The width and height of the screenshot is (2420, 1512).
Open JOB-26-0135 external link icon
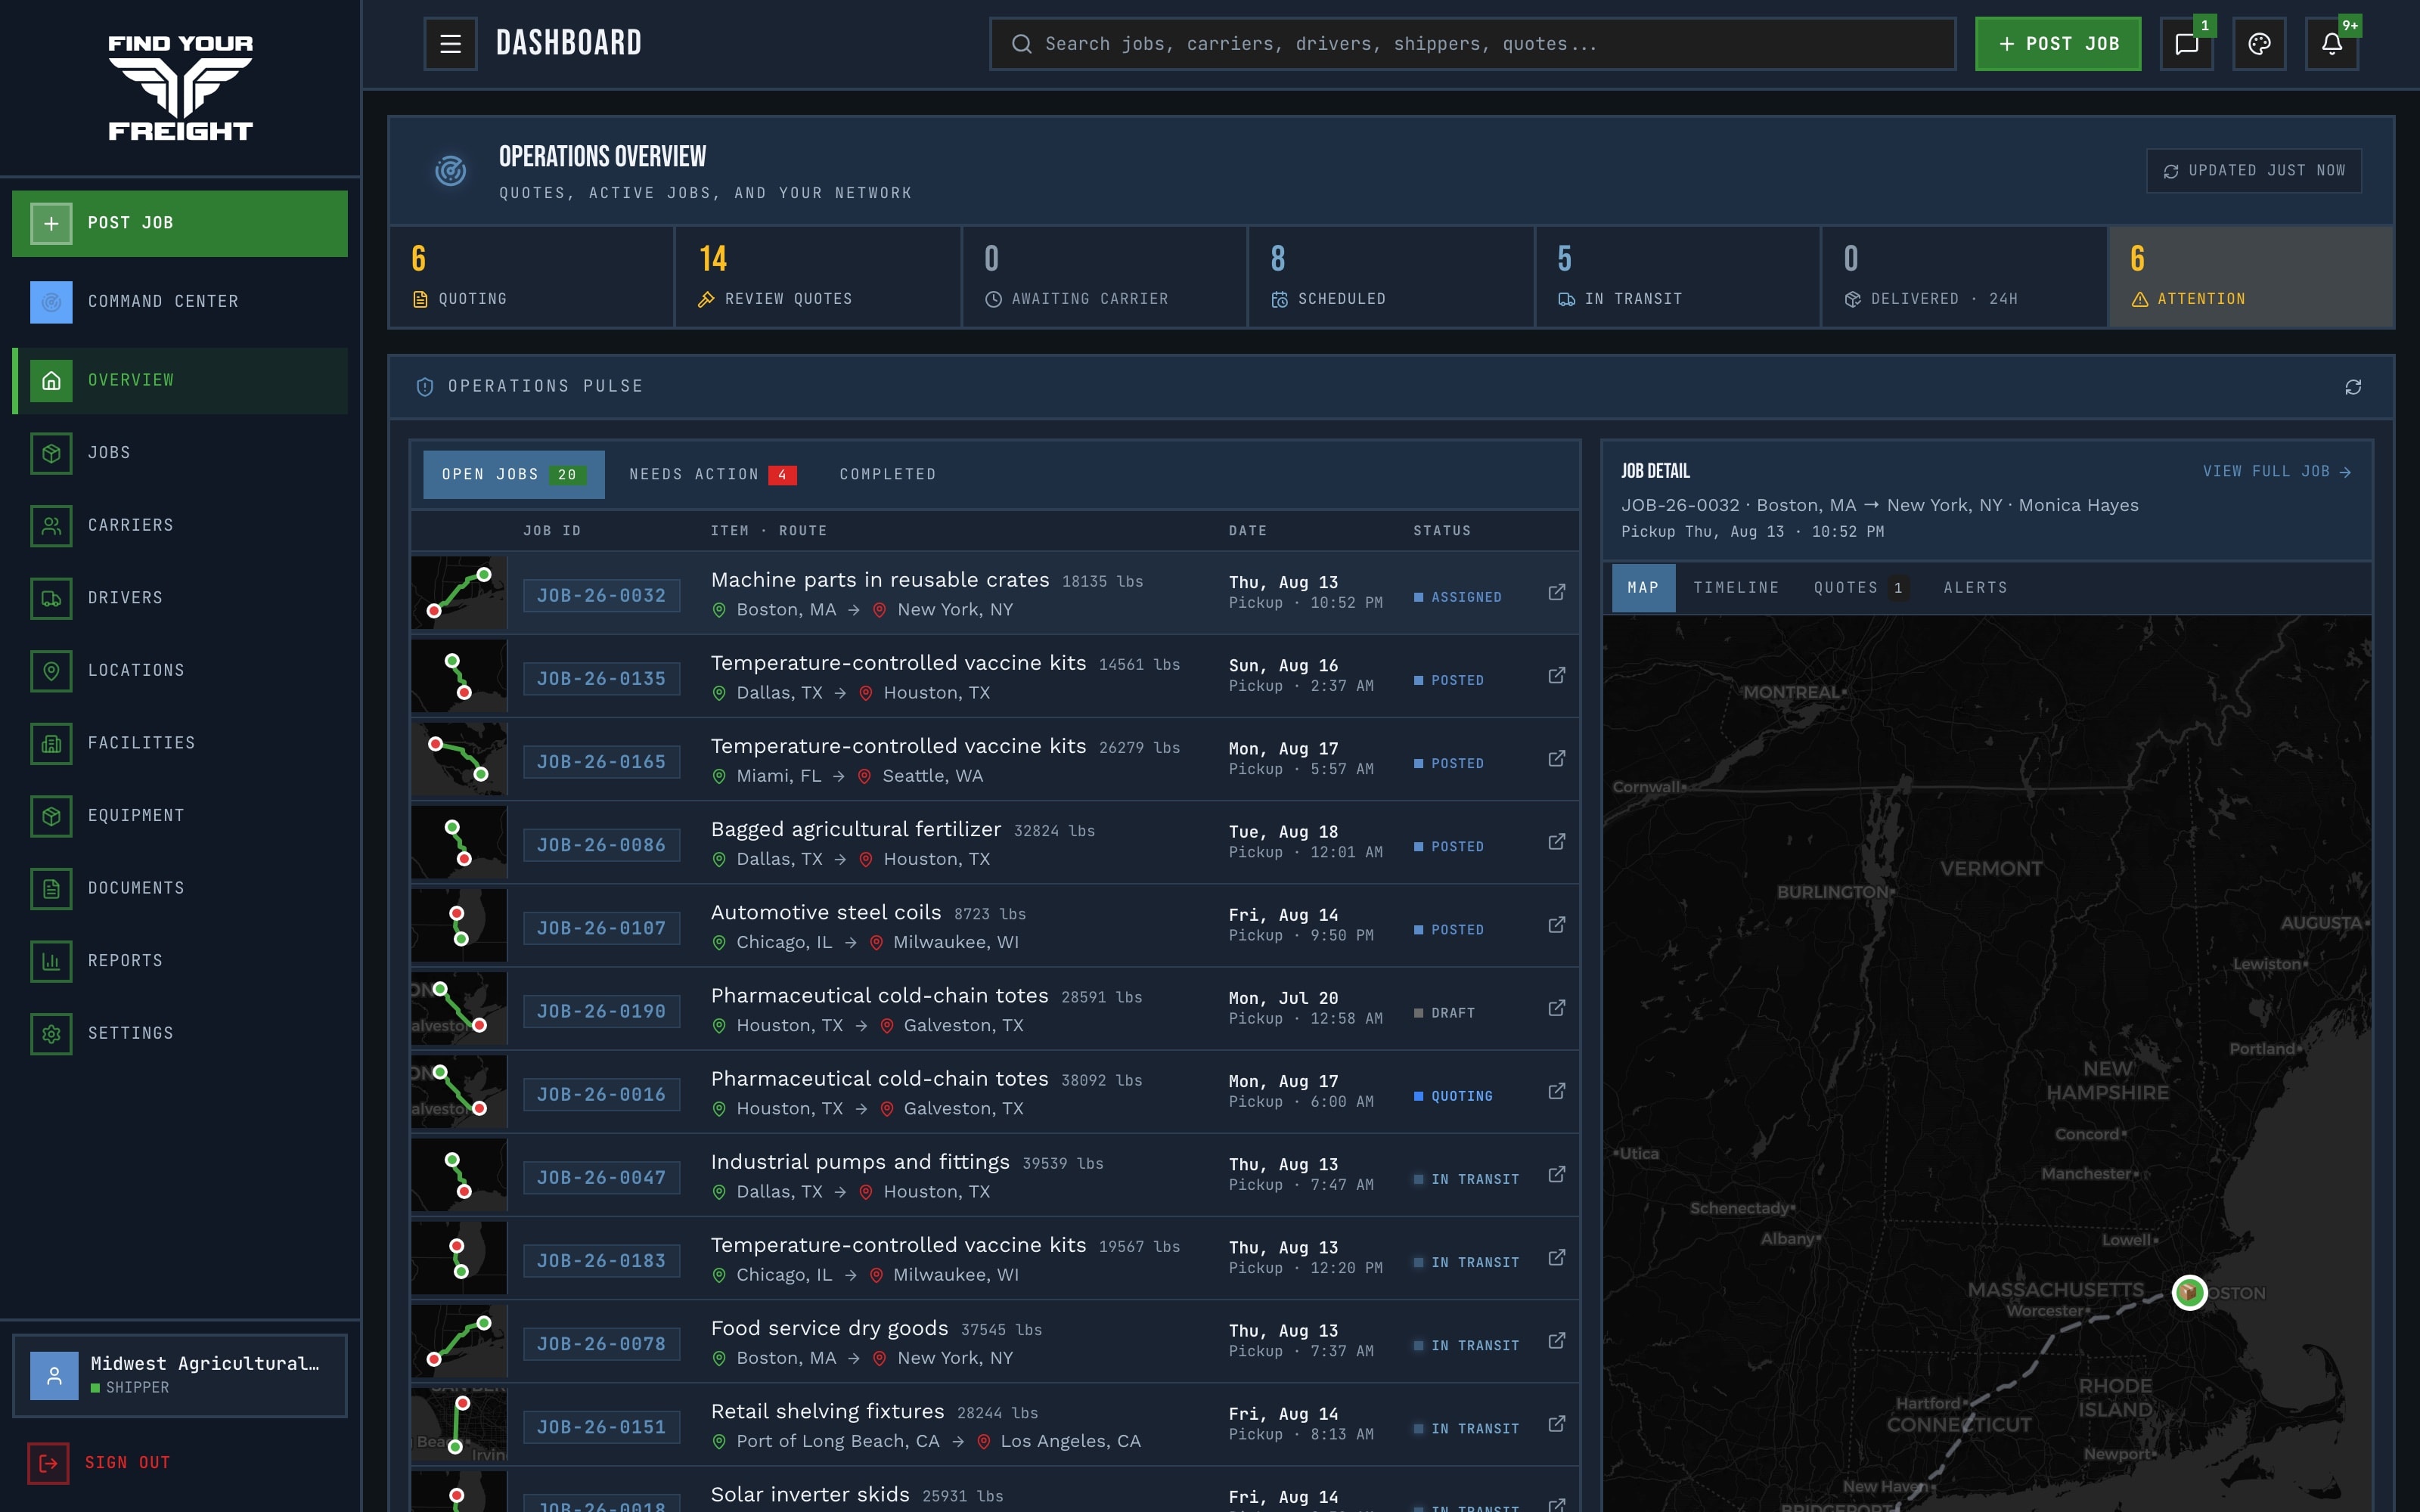tap(1556, 676)
